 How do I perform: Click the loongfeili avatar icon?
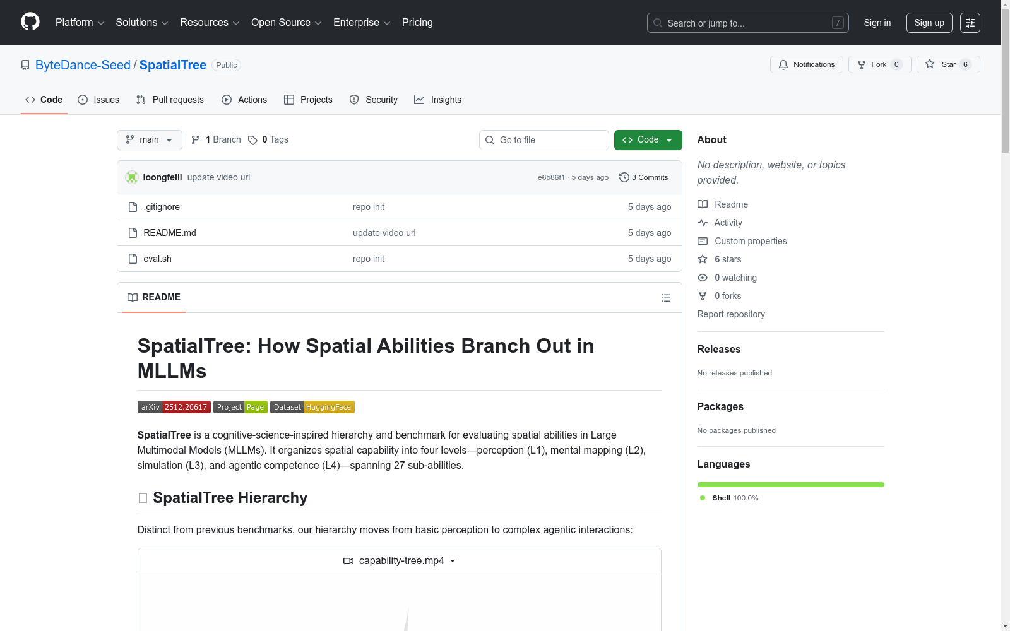coord(132,177)
